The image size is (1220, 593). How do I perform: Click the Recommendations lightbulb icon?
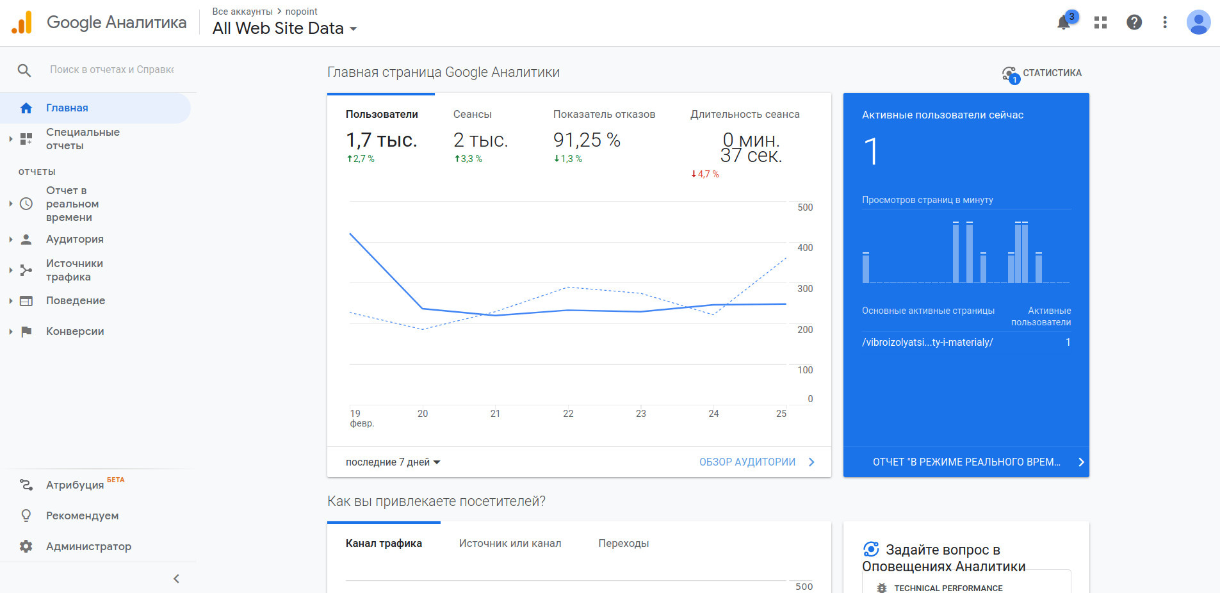[x=26, y=516]
